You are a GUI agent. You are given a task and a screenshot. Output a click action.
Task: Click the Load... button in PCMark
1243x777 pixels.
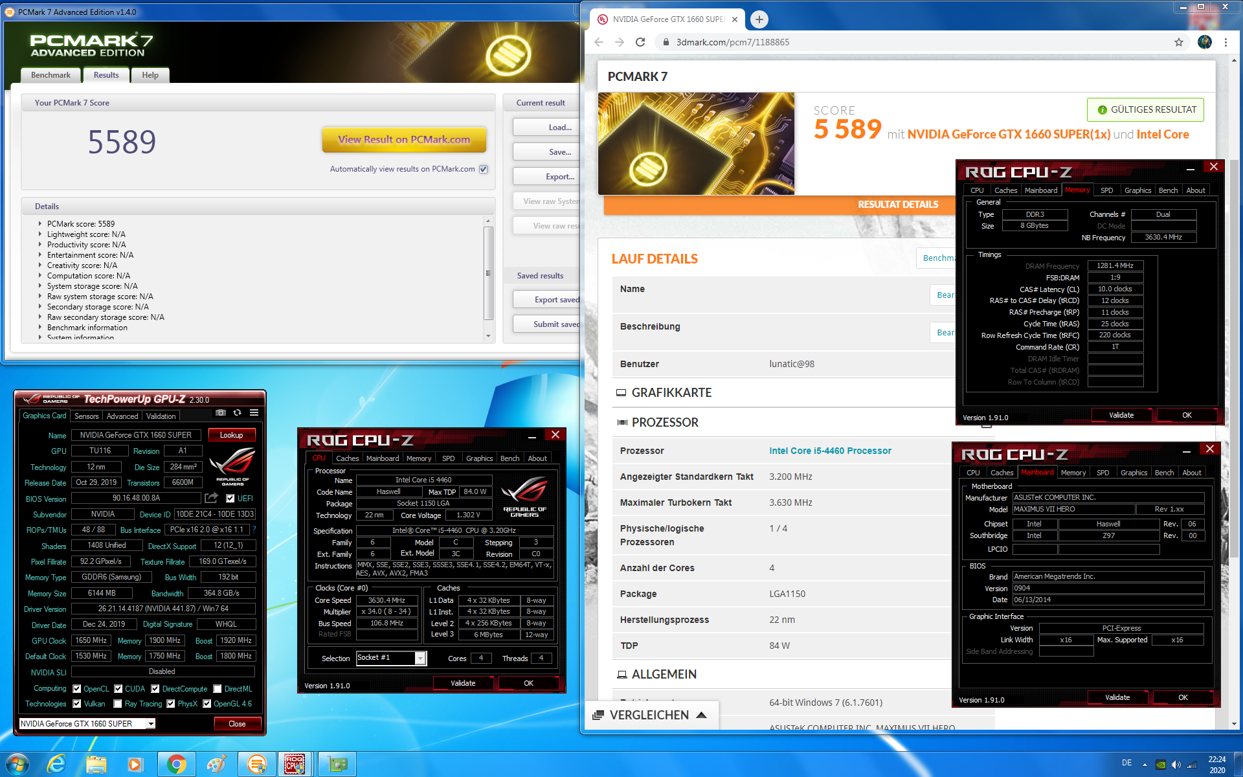click(x=548, y=127)
